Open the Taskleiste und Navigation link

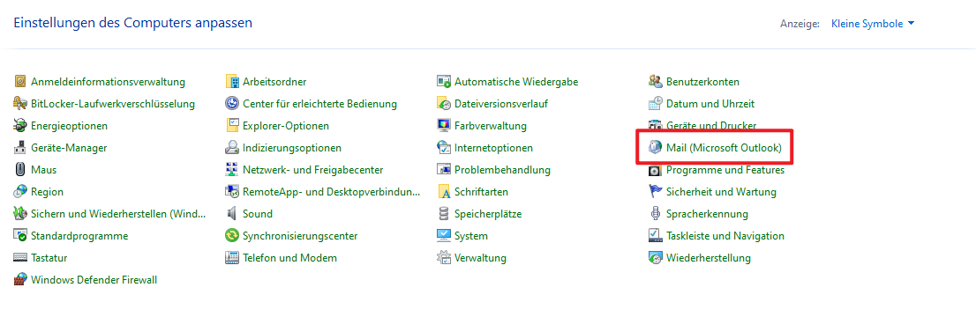click(725, 236)
